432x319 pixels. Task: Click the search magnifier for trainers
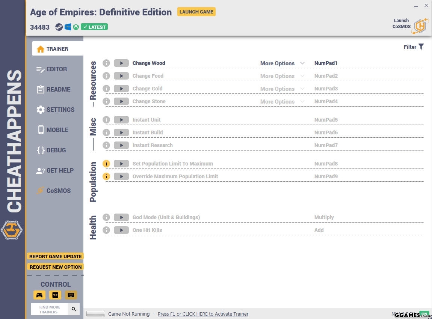74,309
